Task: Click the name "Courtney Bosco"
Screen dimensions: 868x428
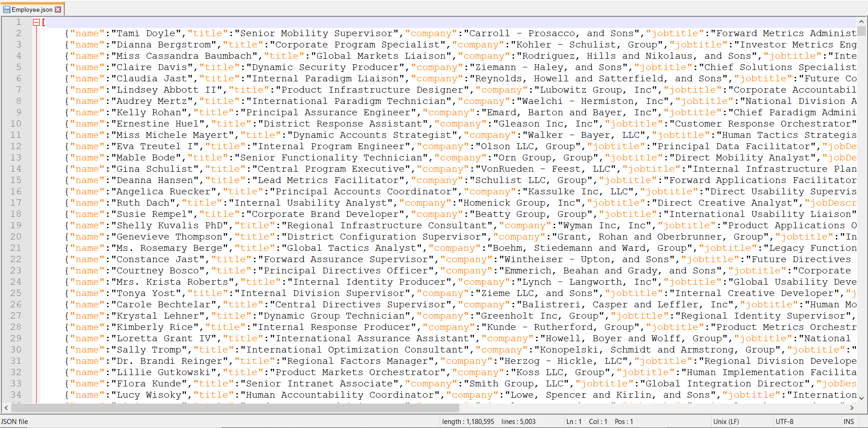Action: [x=157, y=270]
